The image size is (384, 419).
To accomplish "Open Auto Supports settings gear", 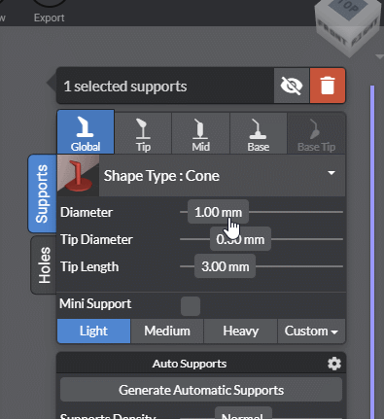I will [x=334, y=364].
